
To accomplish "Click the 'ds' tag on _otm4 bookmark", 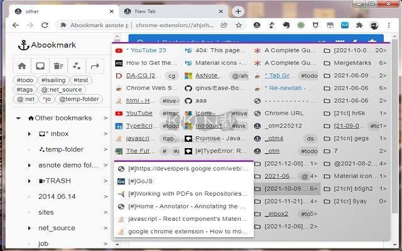I will click(x=310, y=139).
